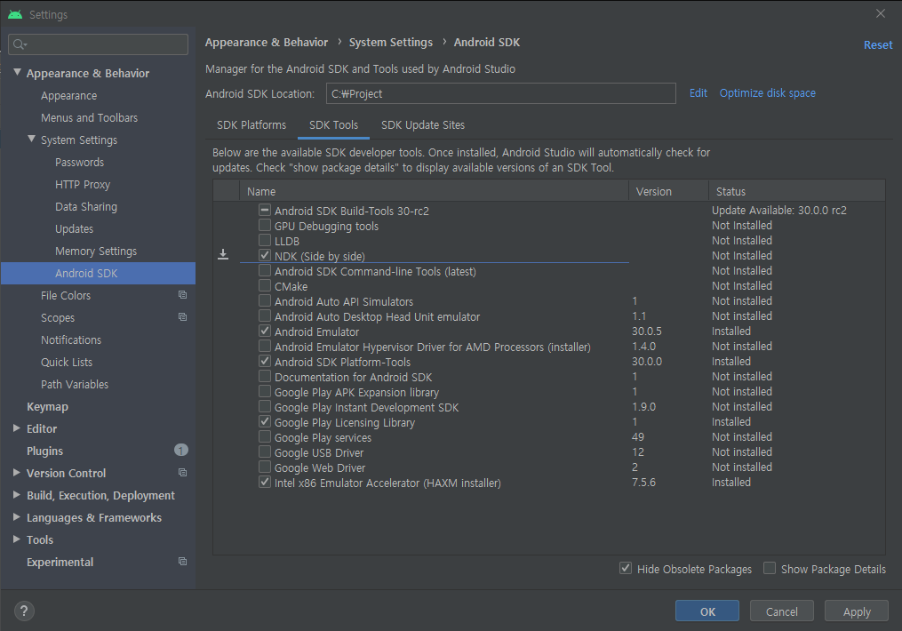Close the Settings dialog window
Screen dimensions: 902x631
(x=880, y=13)
